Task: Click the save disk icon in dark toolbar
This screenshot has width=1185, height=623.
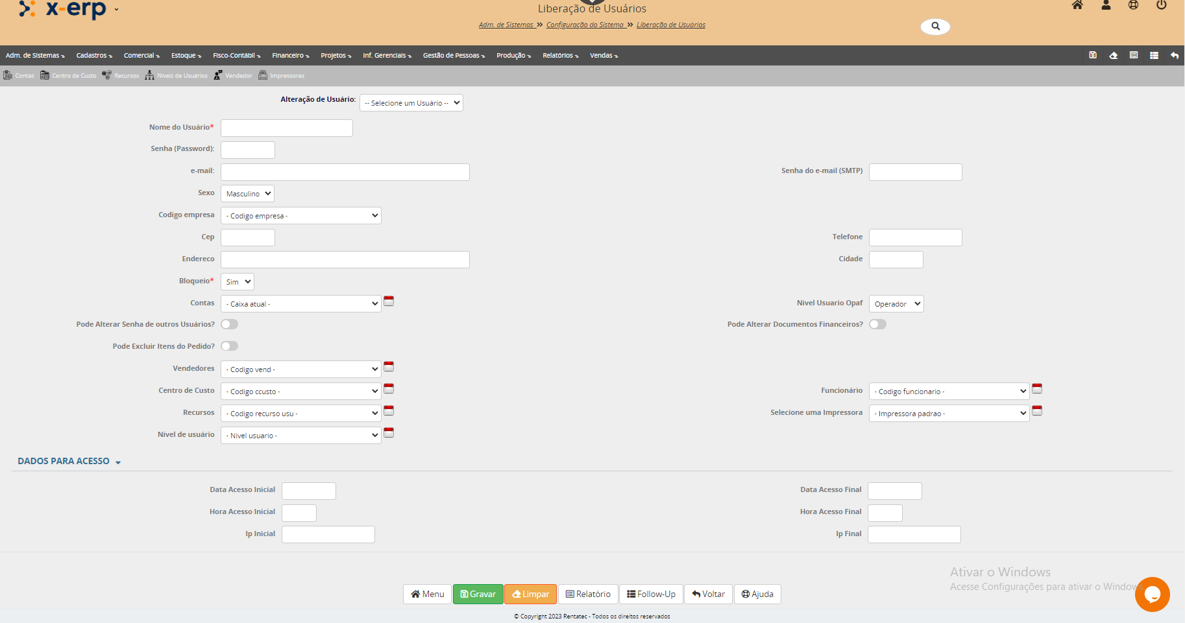Action: pos(1093,55)
